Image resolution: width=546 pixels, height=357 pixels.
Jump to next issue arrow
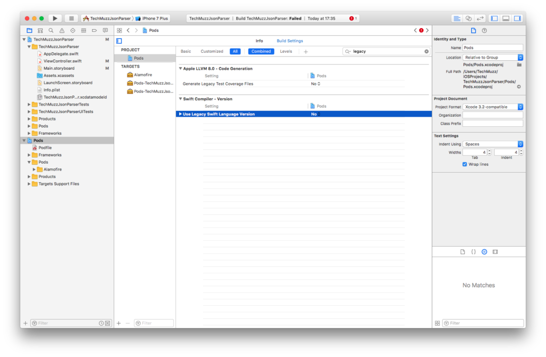click(427, 30)
